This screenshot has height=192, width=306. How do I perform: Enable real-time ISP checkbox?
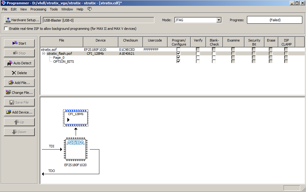[6, 29]
